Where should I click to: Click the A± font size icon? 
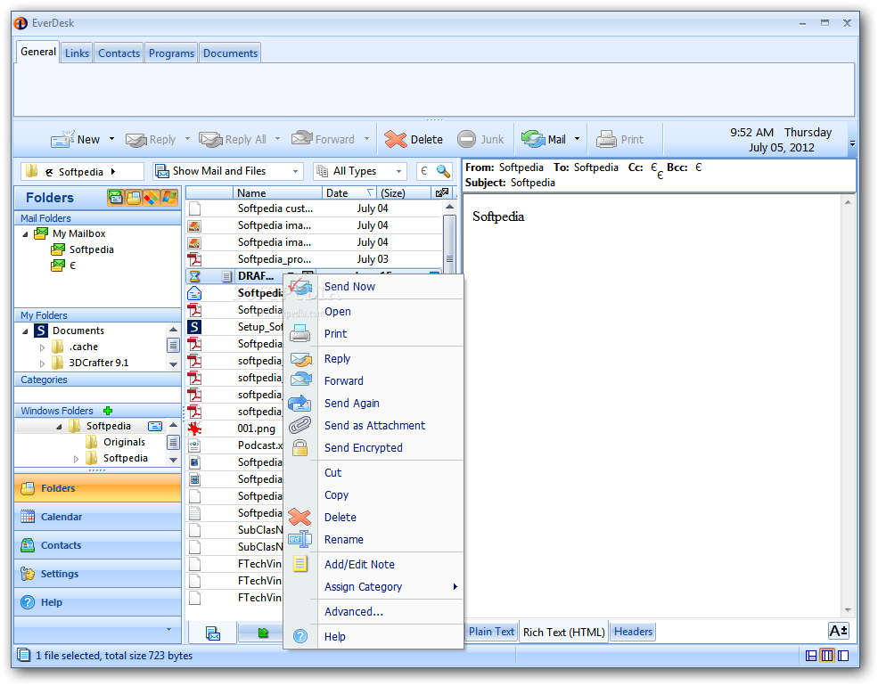[x=838, y=631]
